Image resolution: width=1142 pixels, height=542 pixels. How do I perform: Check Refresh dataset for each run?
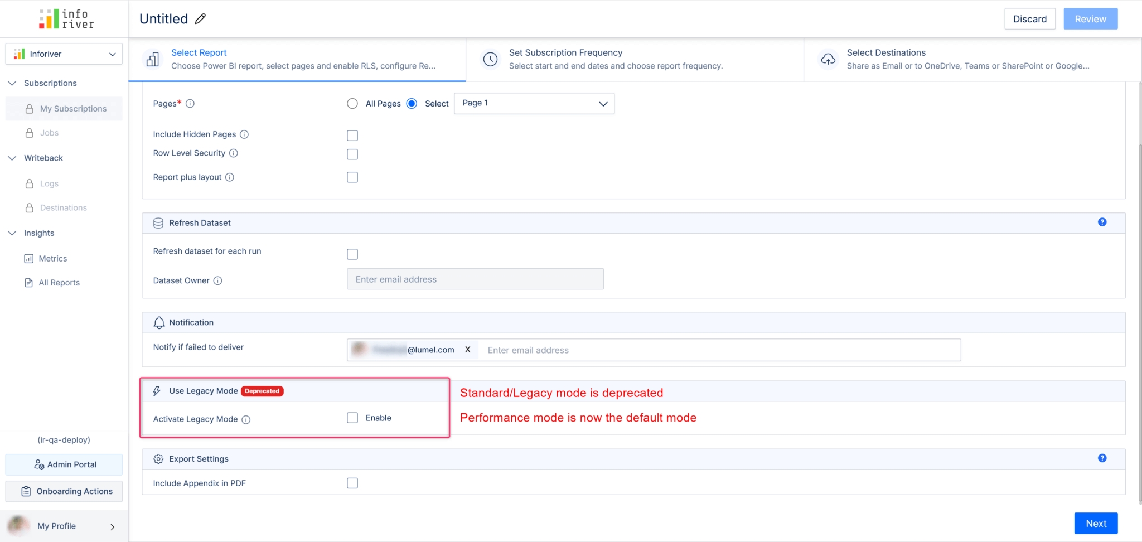point(352,254)
